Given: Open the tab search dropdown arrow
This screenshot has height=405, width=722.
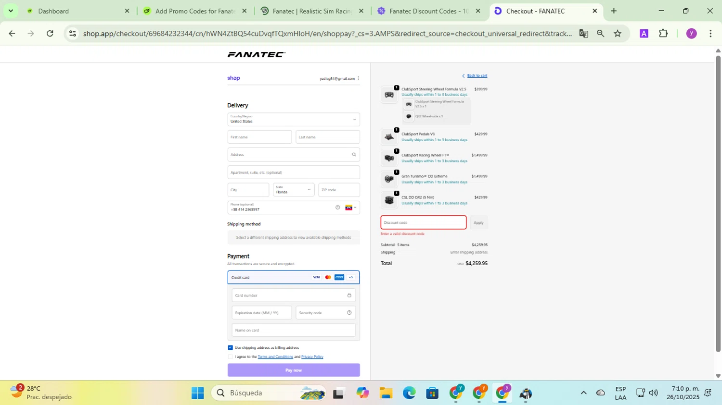Looking at the screenshot, I should click(11, 11).
